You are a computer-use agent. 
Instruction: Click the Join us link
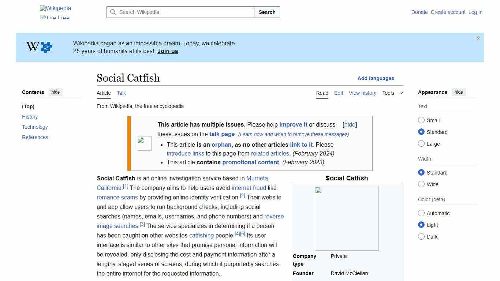click(x=167, y=51)
